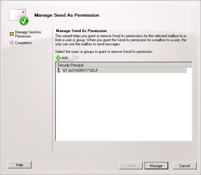Click the Manage button

pyautogui.click(x=156, y=166)
